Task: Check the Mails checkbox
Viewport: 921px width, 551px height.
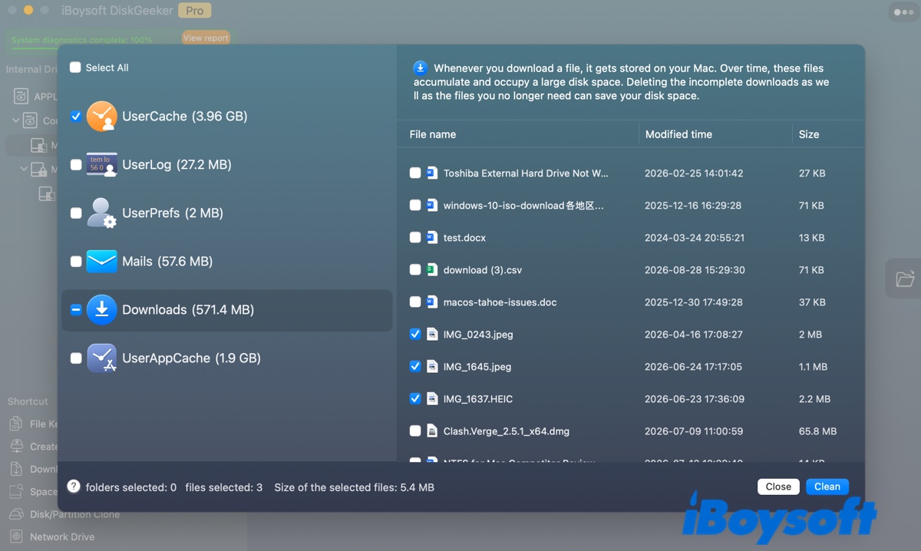Action: (x=76, y=262)
